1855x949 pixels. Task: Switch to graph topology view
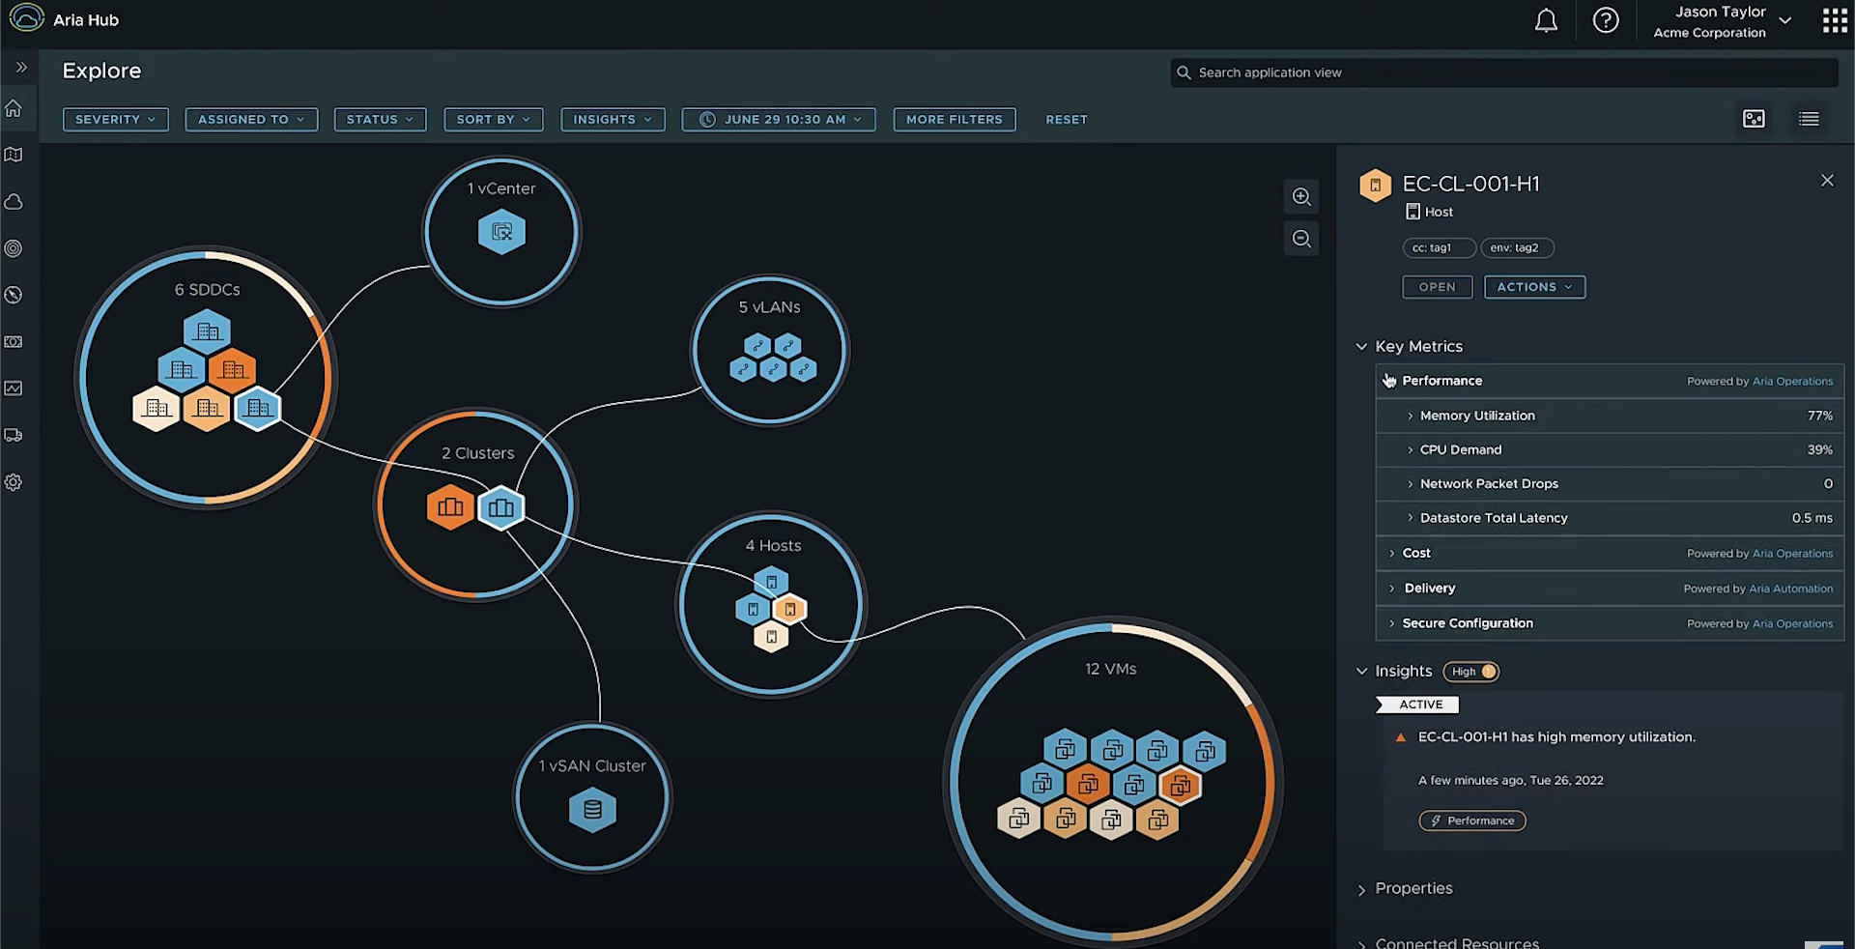tap(1754, 119)
